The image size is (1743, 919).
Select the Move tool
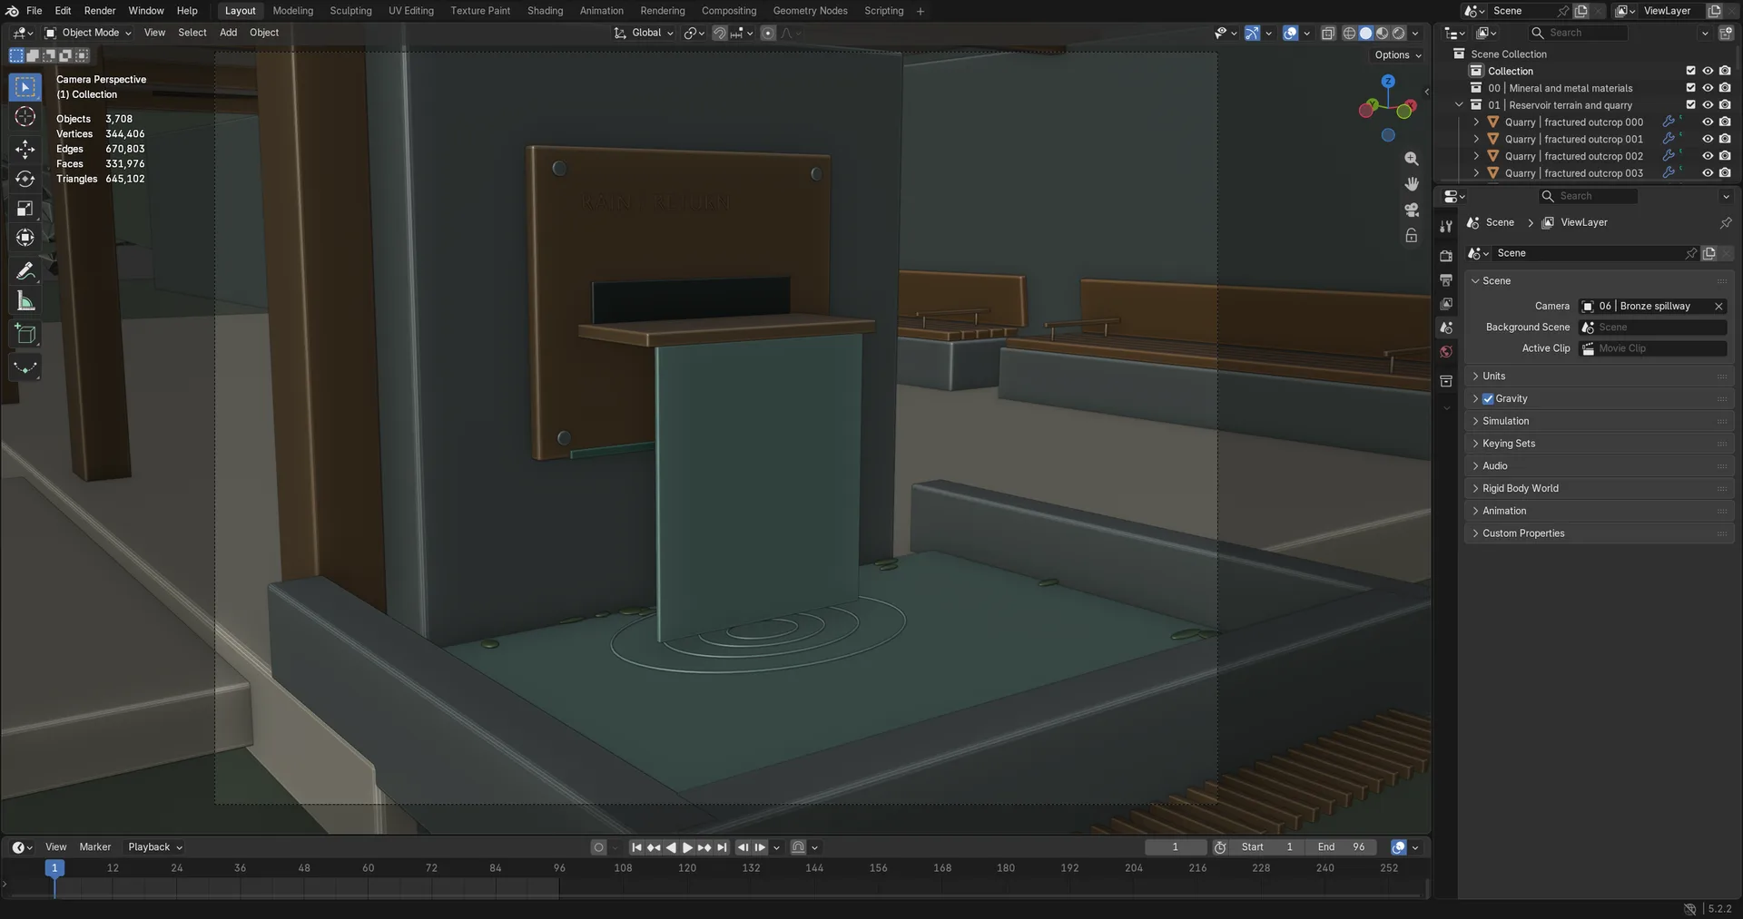(25, 149)
